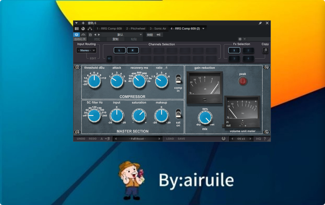Expand the insert tab list arrow

click(203, 29)
